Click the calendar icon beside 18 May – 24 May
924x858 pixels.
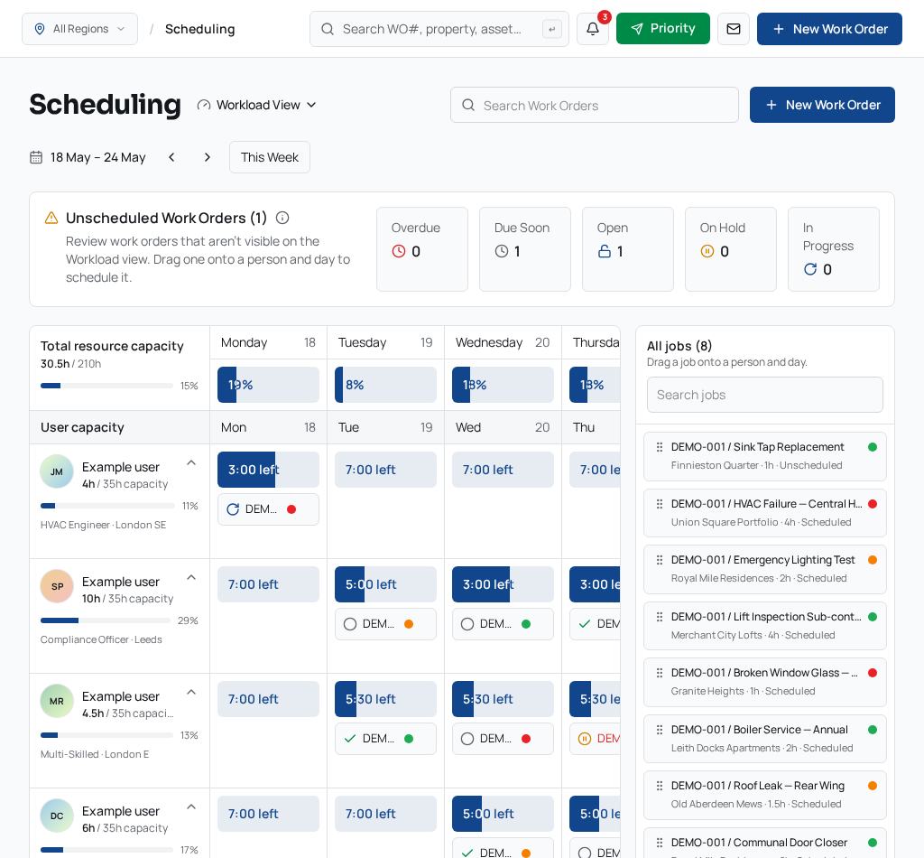click(36, 157)
